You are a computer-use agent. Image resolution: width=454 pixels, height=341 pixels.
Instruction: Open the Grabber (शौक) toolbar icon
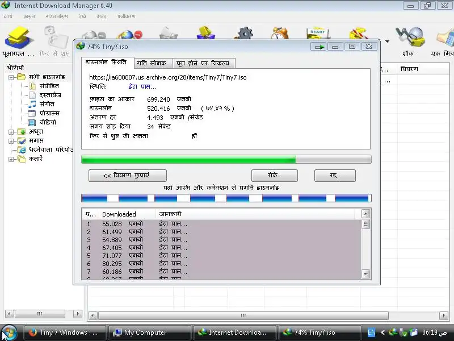pos(410,37)
